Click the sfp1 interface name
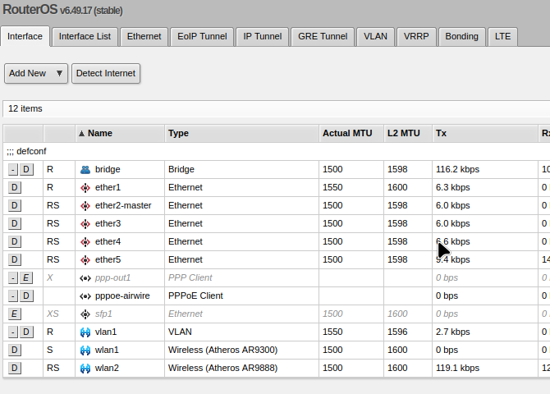550x394 pixels. (103, 314)
